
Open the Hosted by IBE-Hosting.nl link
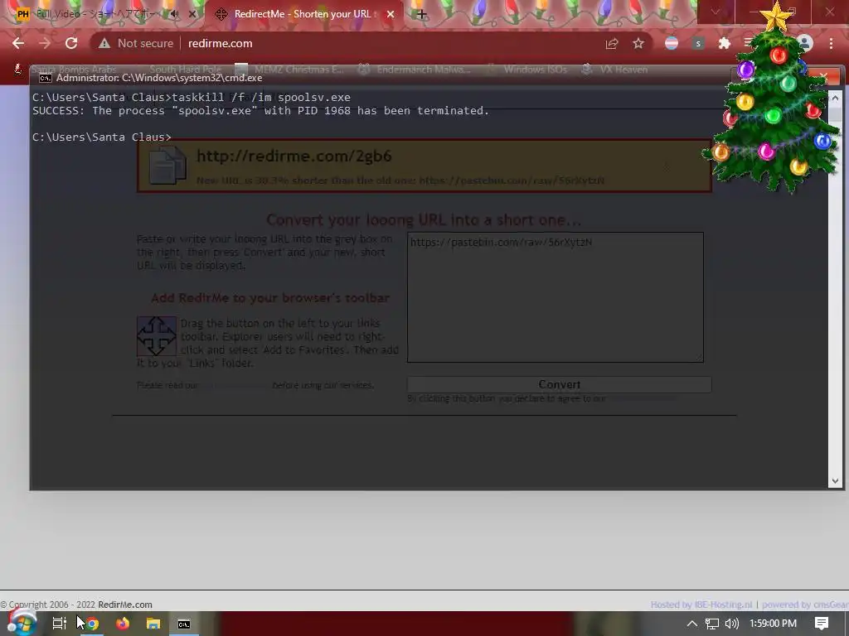click(701, 605)
